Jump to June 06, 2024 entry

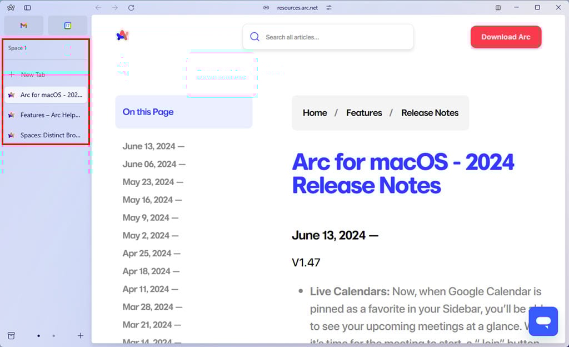pyautogui.click(x=154, y=164)
